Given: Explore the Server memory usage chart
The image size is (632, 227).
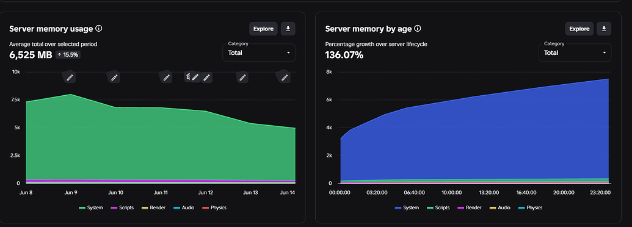Looking at the screenshot, I should pos(263,29).
